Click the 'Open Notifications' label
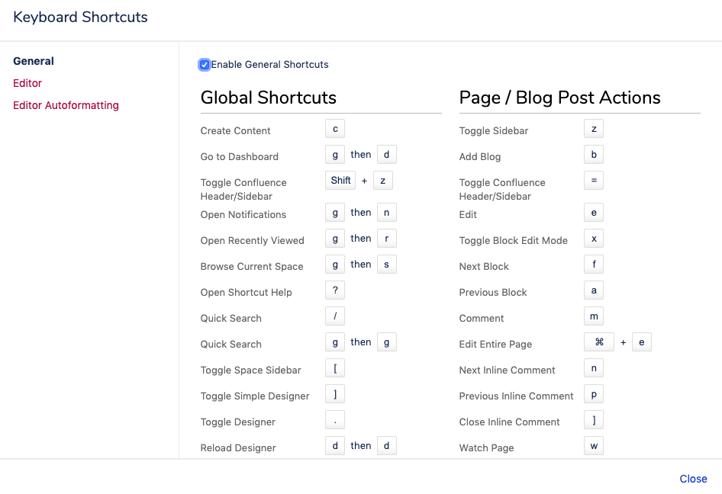Image resolution: width=722 pixels, height=494 pixels. (x=243, y=214)
